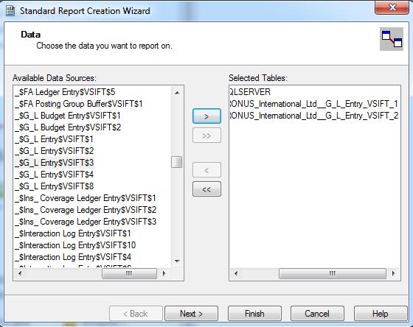Add selected table with single right arrow
The height and width of the screenshot is (327, 413).
tap(206, 116)
